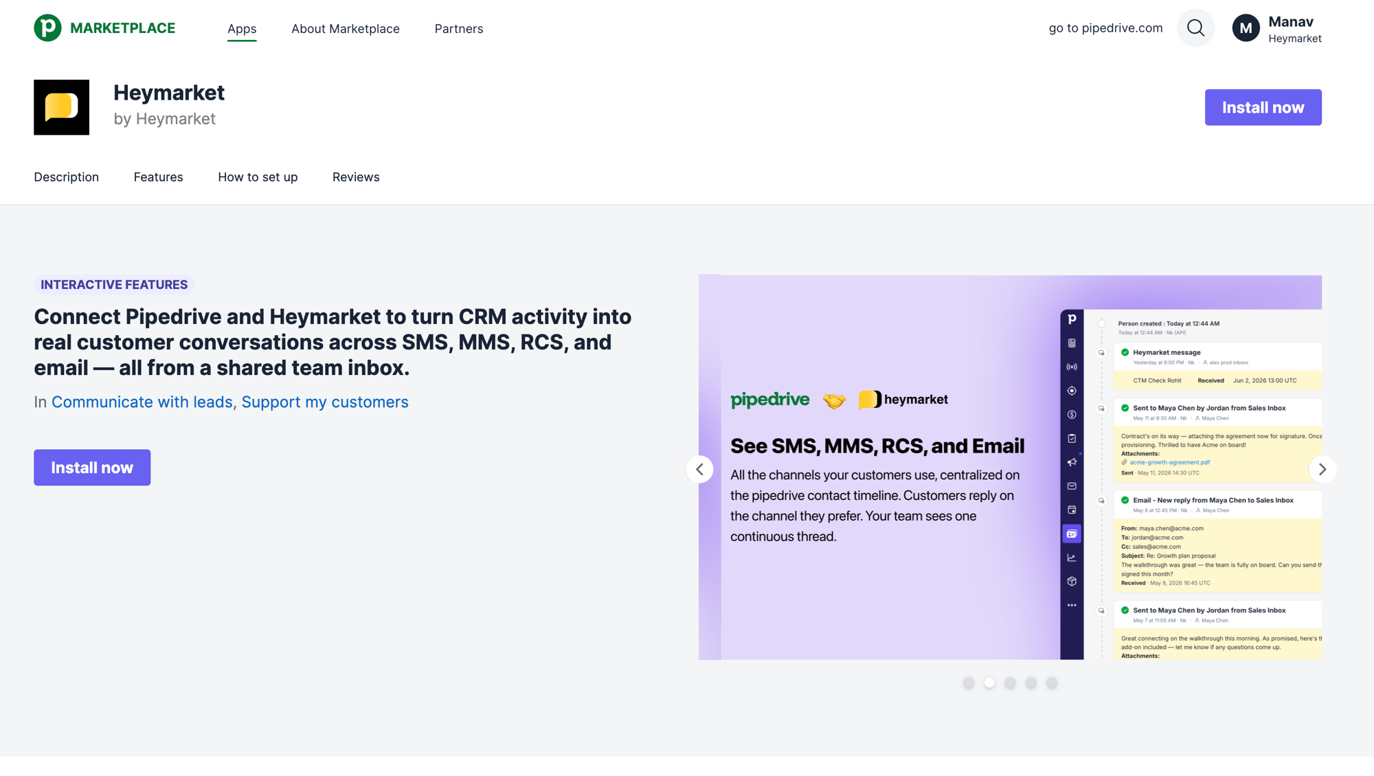Click the Heymarket app title
The width and height of the screenshot is (1374, 776).
[x=169, y=93]
